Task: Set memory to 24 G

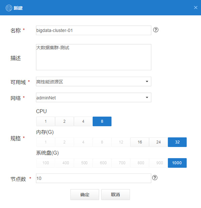Action: (x=158, y=142)
